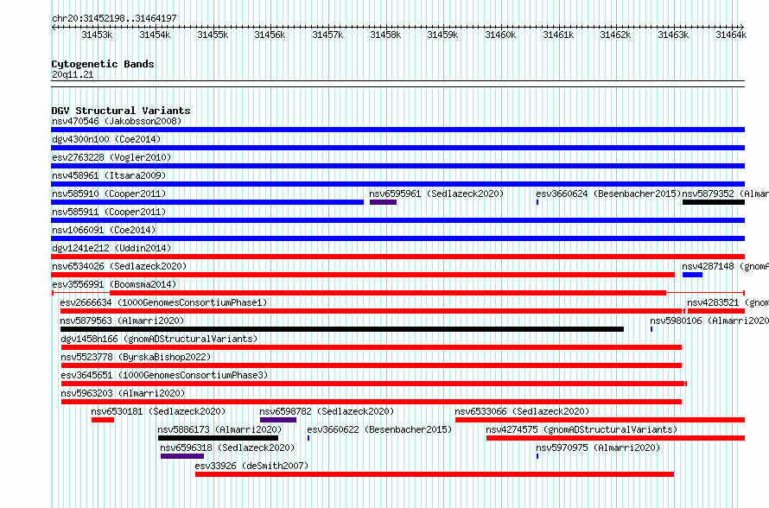Click the nsv6530181 (Sedlazeck2020) small red bar

103,420
